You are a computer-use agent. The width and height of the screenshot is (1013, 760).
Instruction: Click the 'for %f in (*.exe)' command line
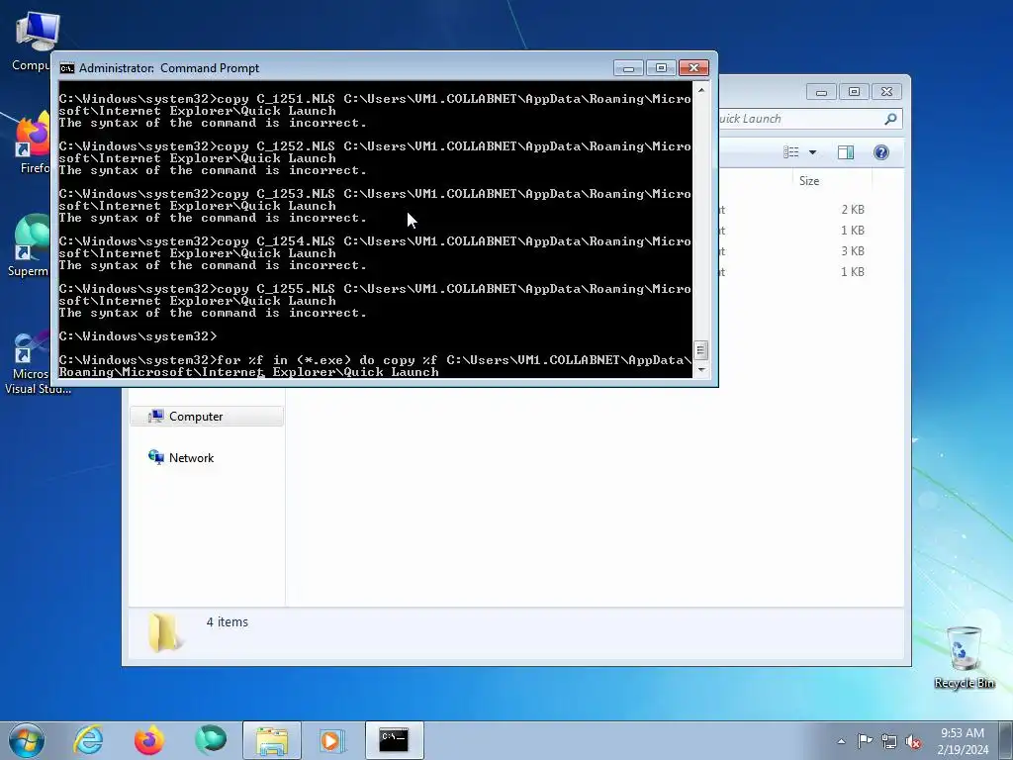375,366
